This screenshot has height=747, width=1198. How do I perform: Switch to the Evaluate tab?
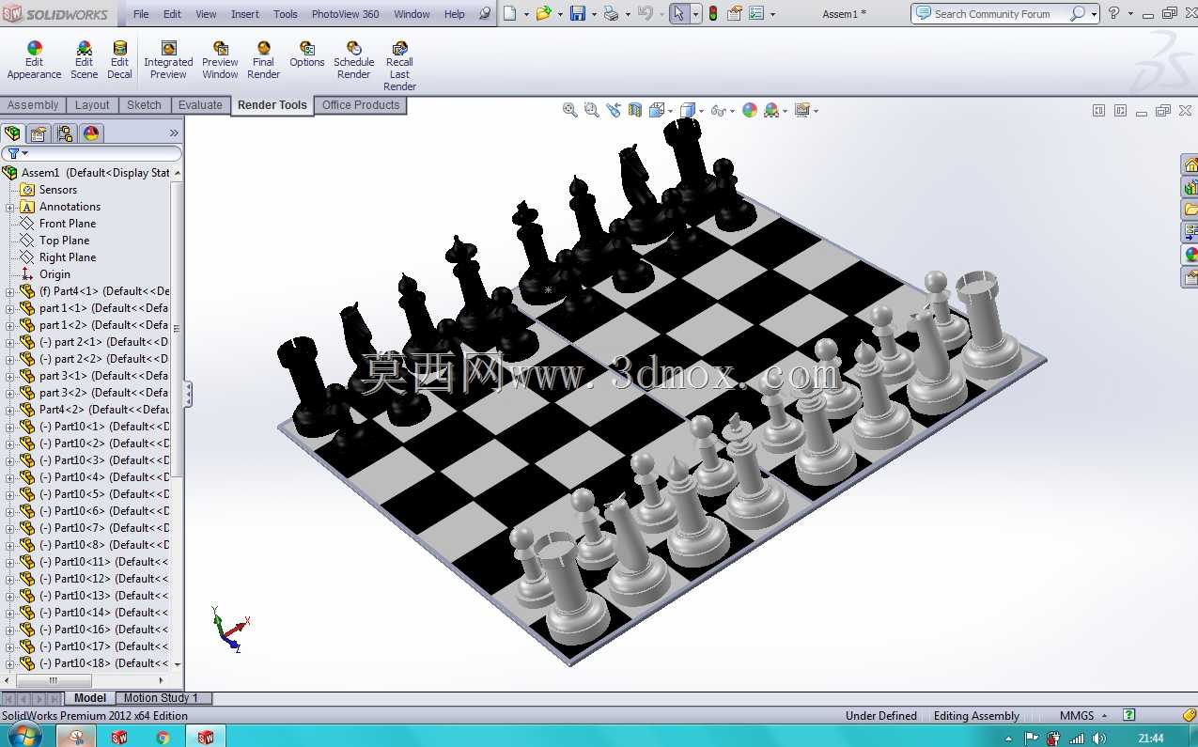[x=200, y=105]
